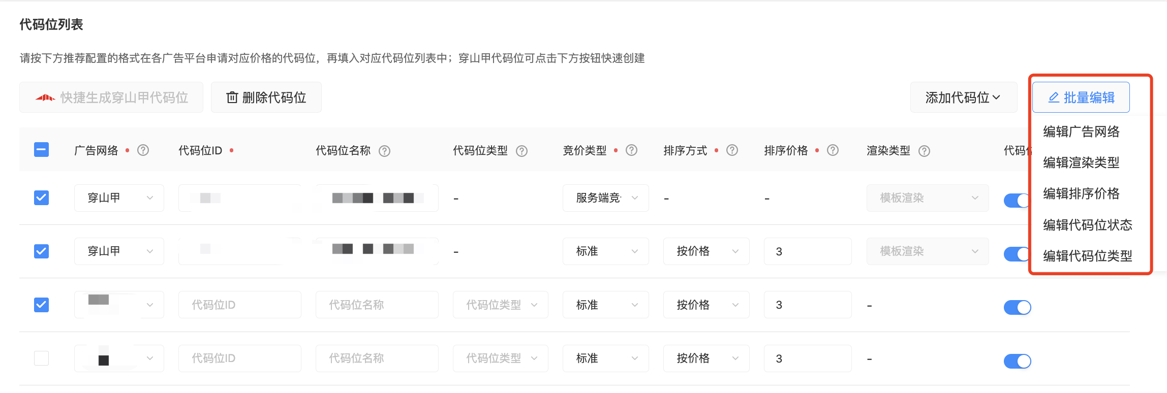
Task: Click help icon beside 代码位类型 header
Action: (522, 151)
